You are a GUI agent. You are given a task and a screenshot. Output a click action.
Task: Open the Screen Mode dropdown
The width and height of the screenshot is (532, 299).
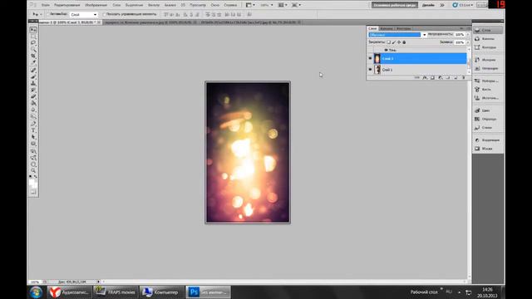coord(296,5)
